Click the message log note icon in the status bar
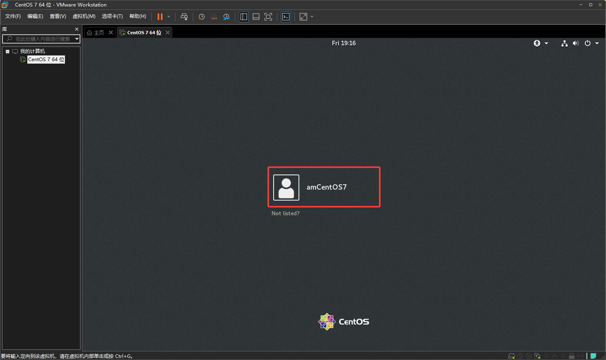Image resolution: width=606 pixels, height=360 pixels. [593, 356]
